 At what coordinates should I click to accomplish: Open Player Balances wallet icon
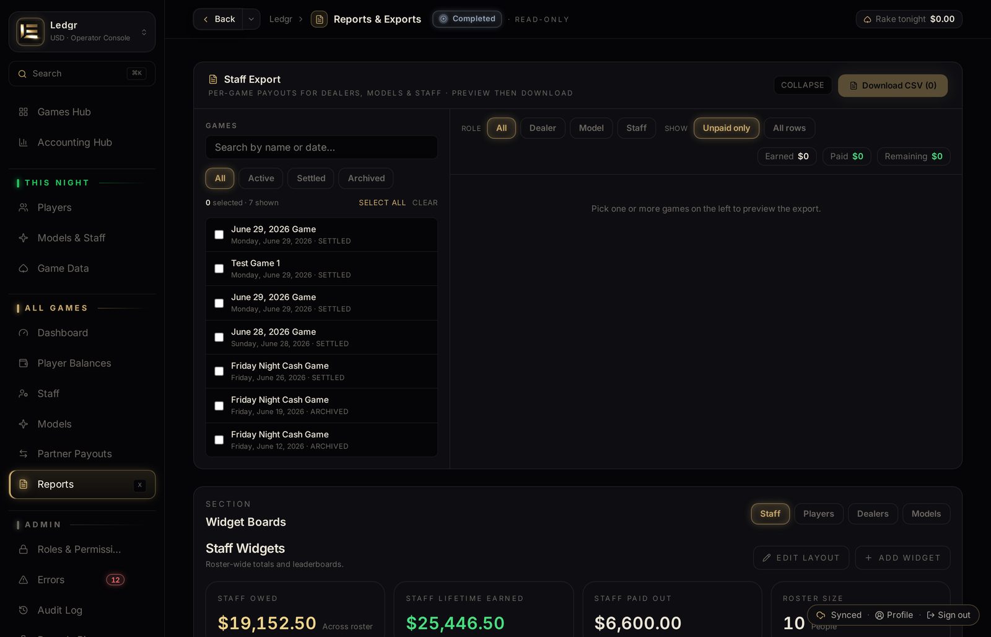pyautogui.click(x=24, y=363)
